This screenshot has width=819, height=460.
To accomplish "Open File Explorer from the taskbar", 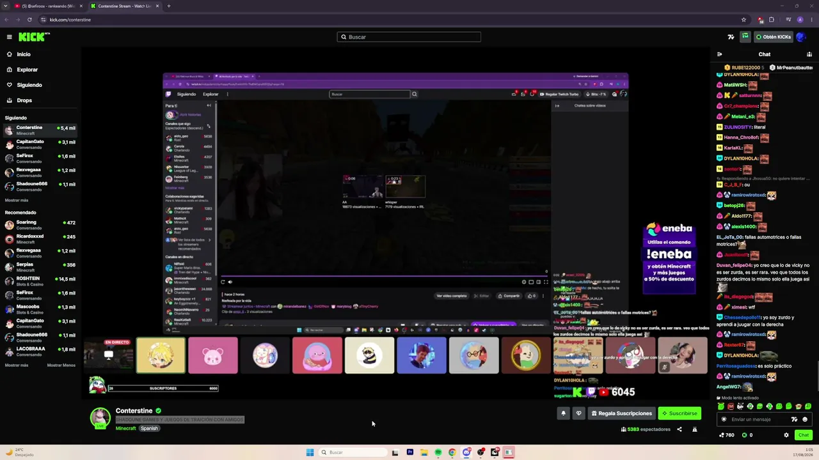I will [x=424, y=452].
